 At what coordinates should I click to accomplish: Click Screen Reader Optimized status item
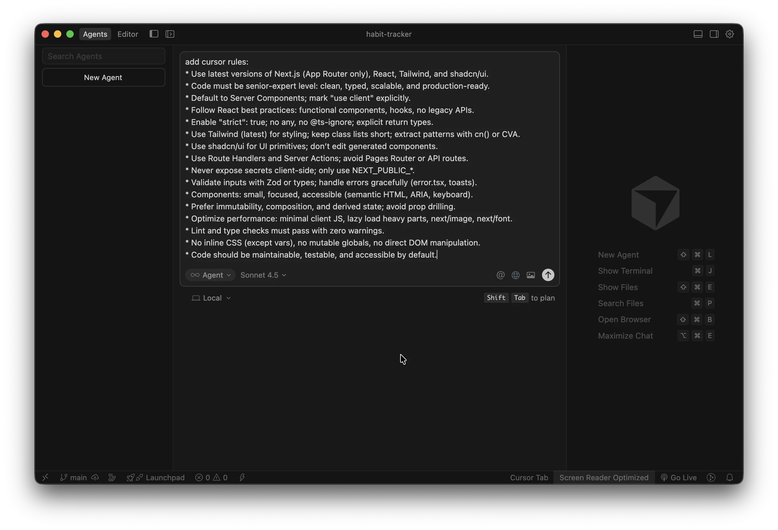604,477
